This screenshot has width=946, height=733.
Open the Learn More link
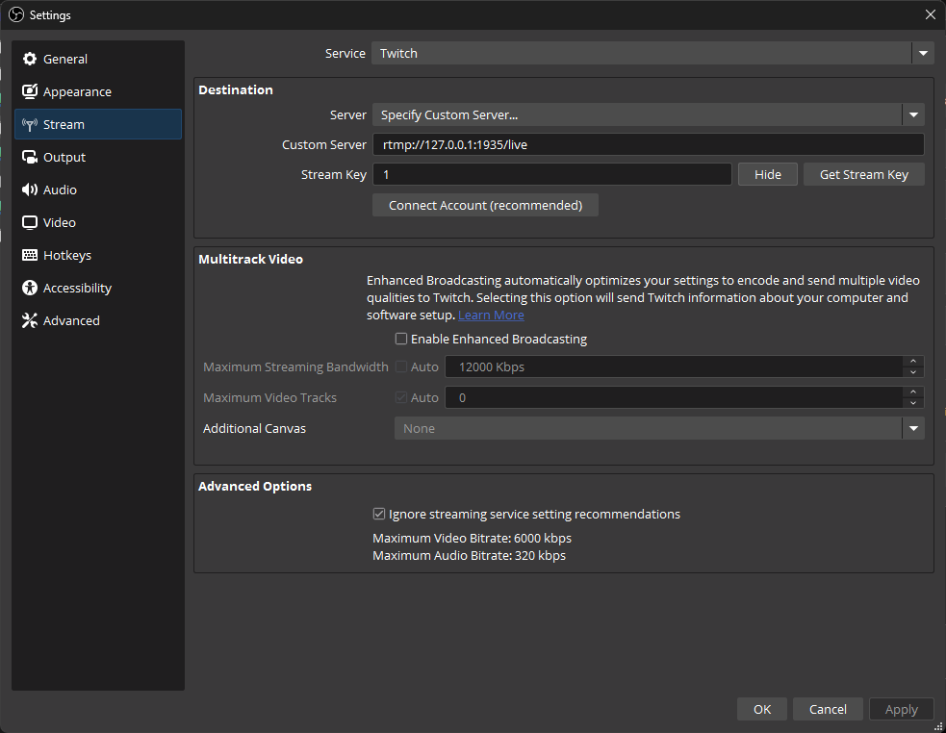pos(491,315)
